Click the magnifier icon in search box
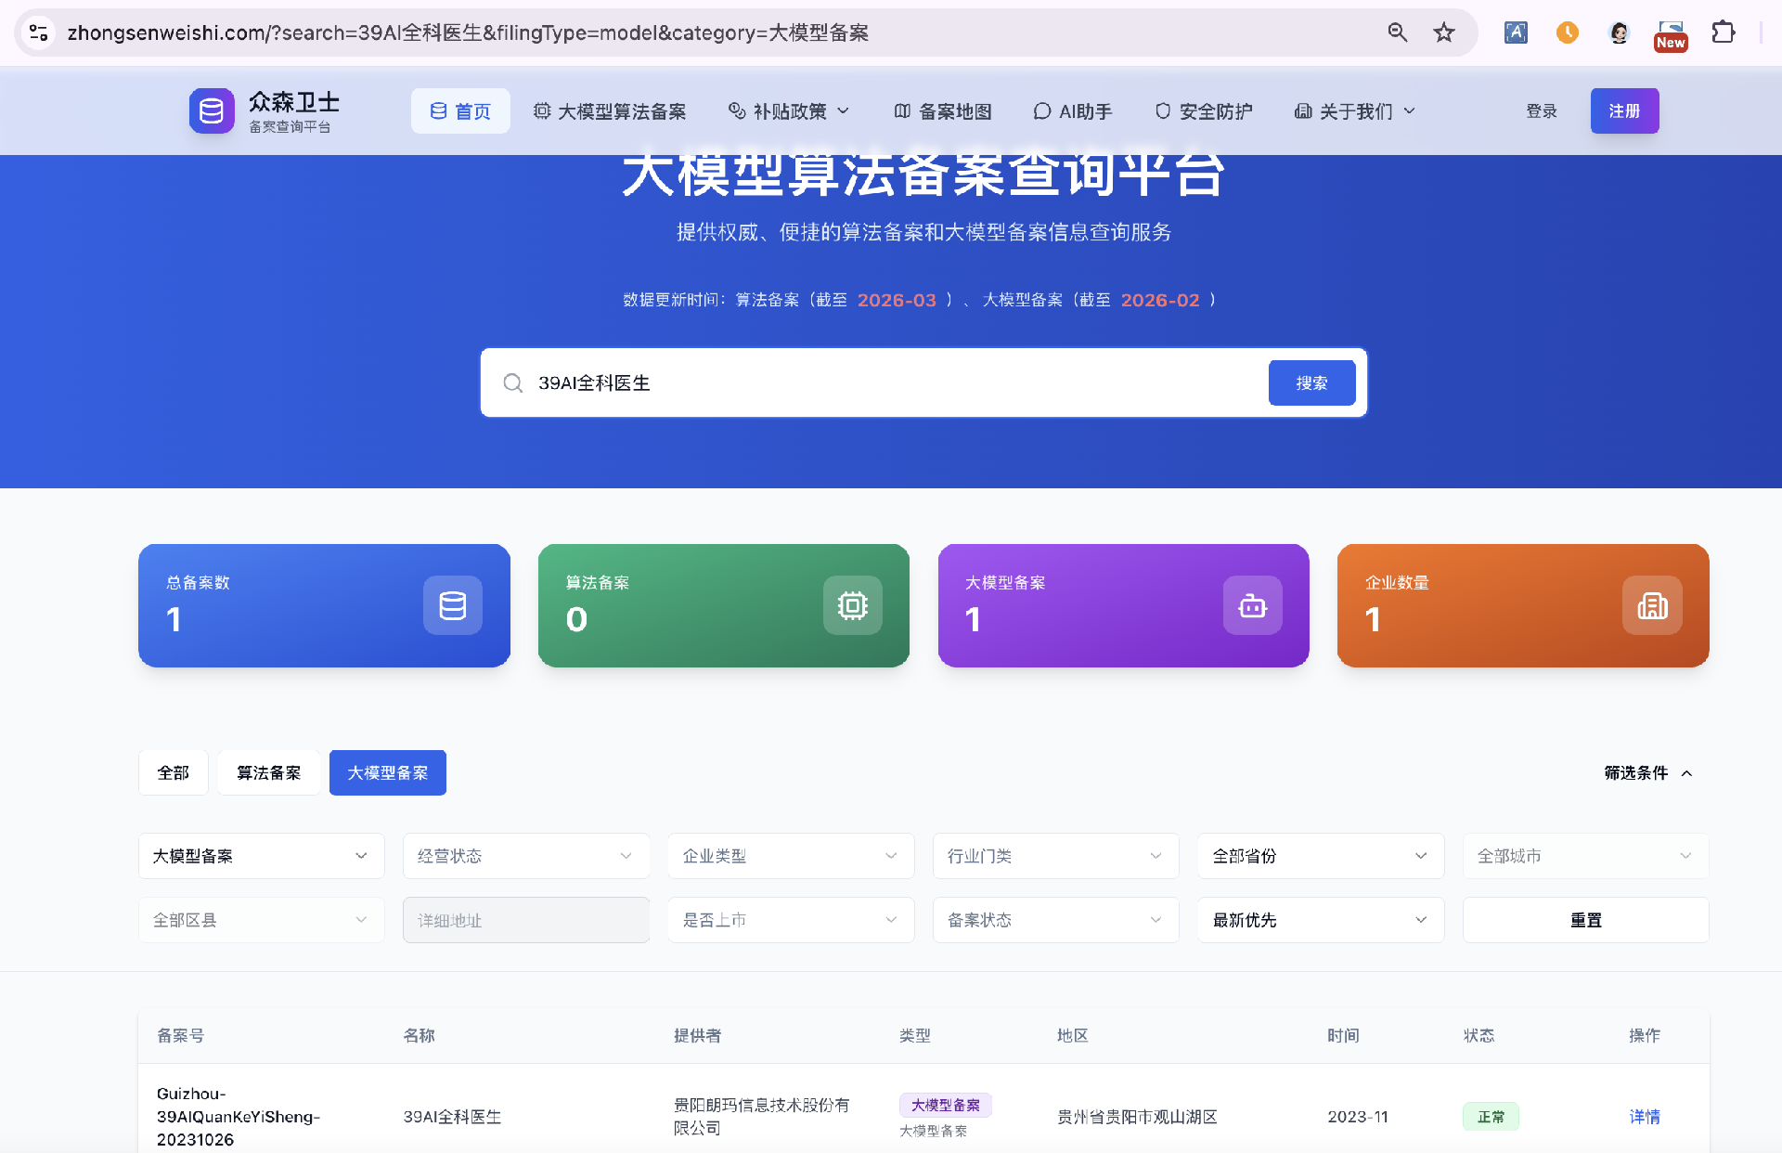The height and width of the screenshot is (1153, 1782). point(512,382)
